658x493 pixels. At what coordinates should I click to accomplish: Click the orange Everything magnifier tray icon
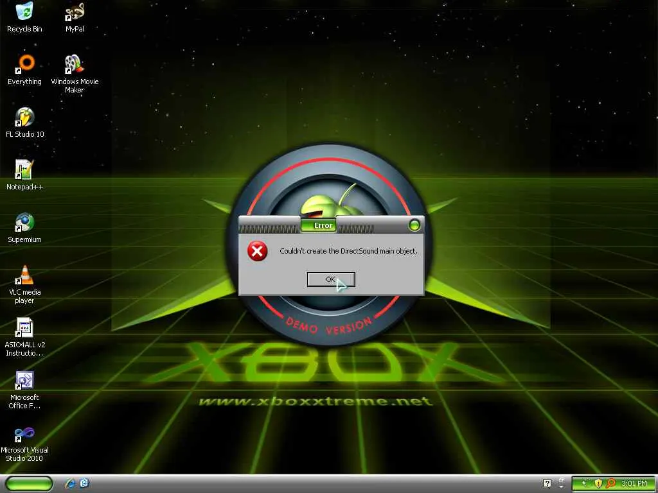(611, 483)
